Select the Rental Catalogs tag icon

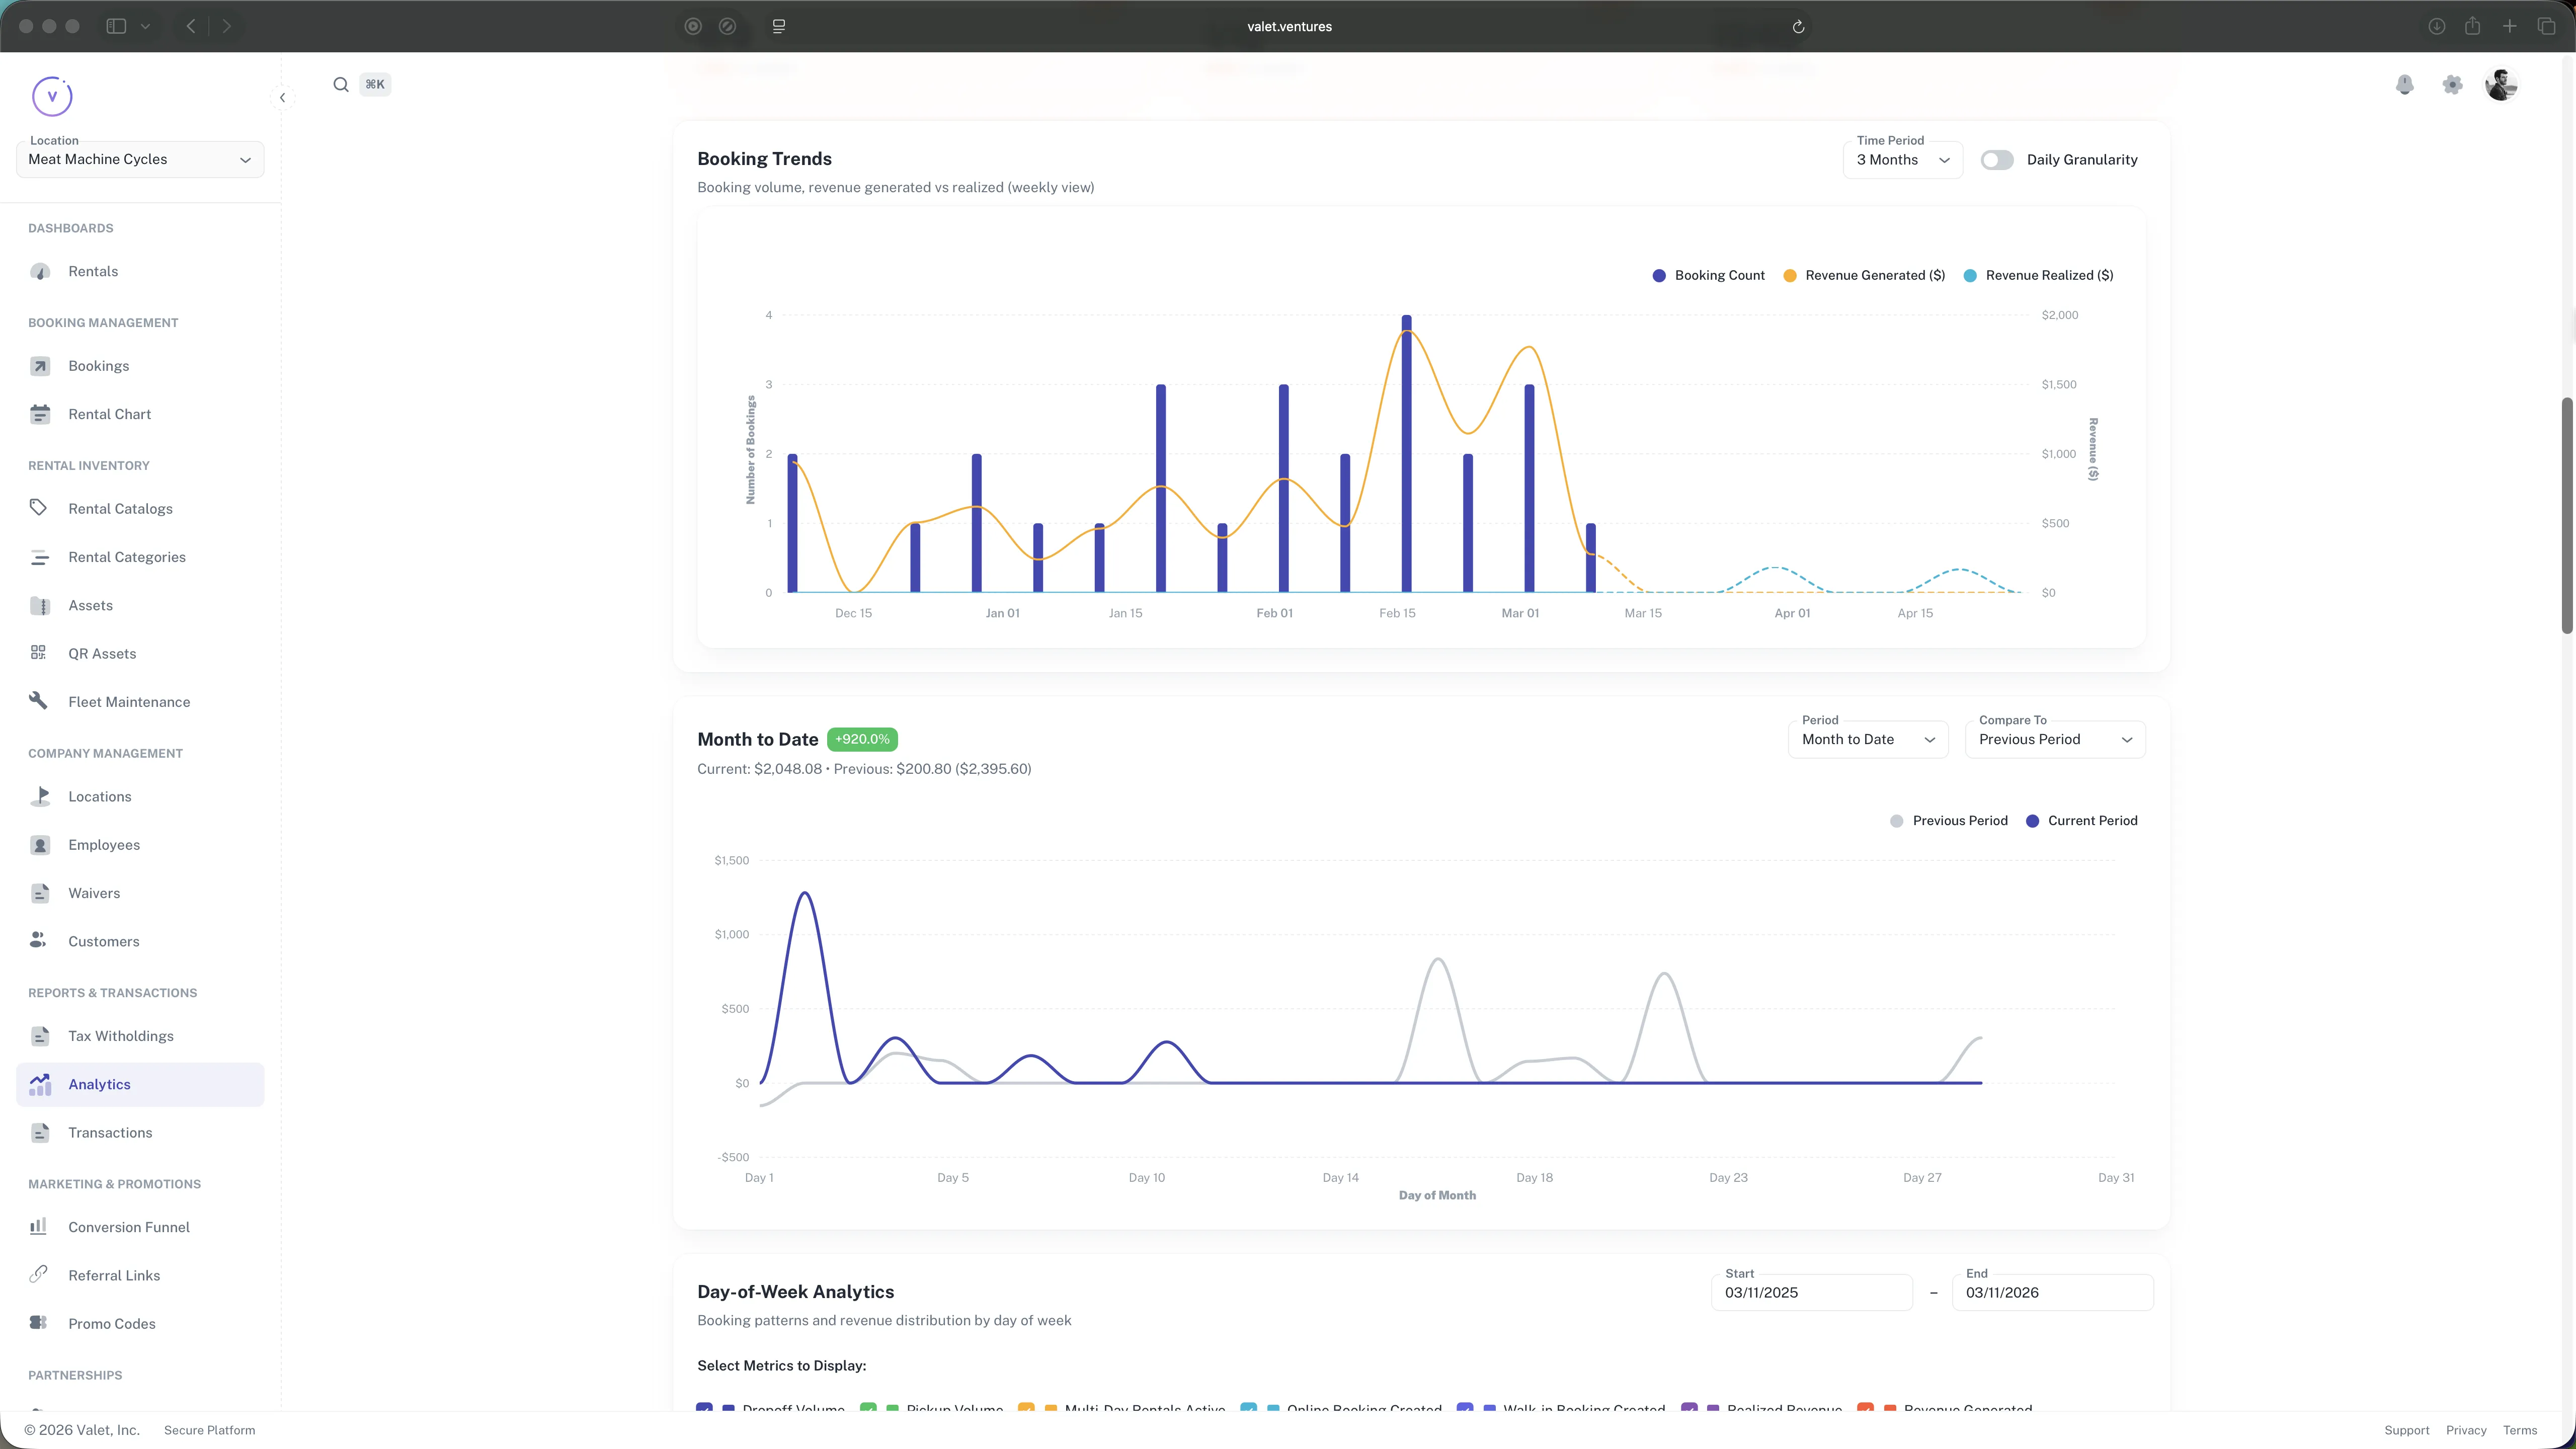click(38, 508)
